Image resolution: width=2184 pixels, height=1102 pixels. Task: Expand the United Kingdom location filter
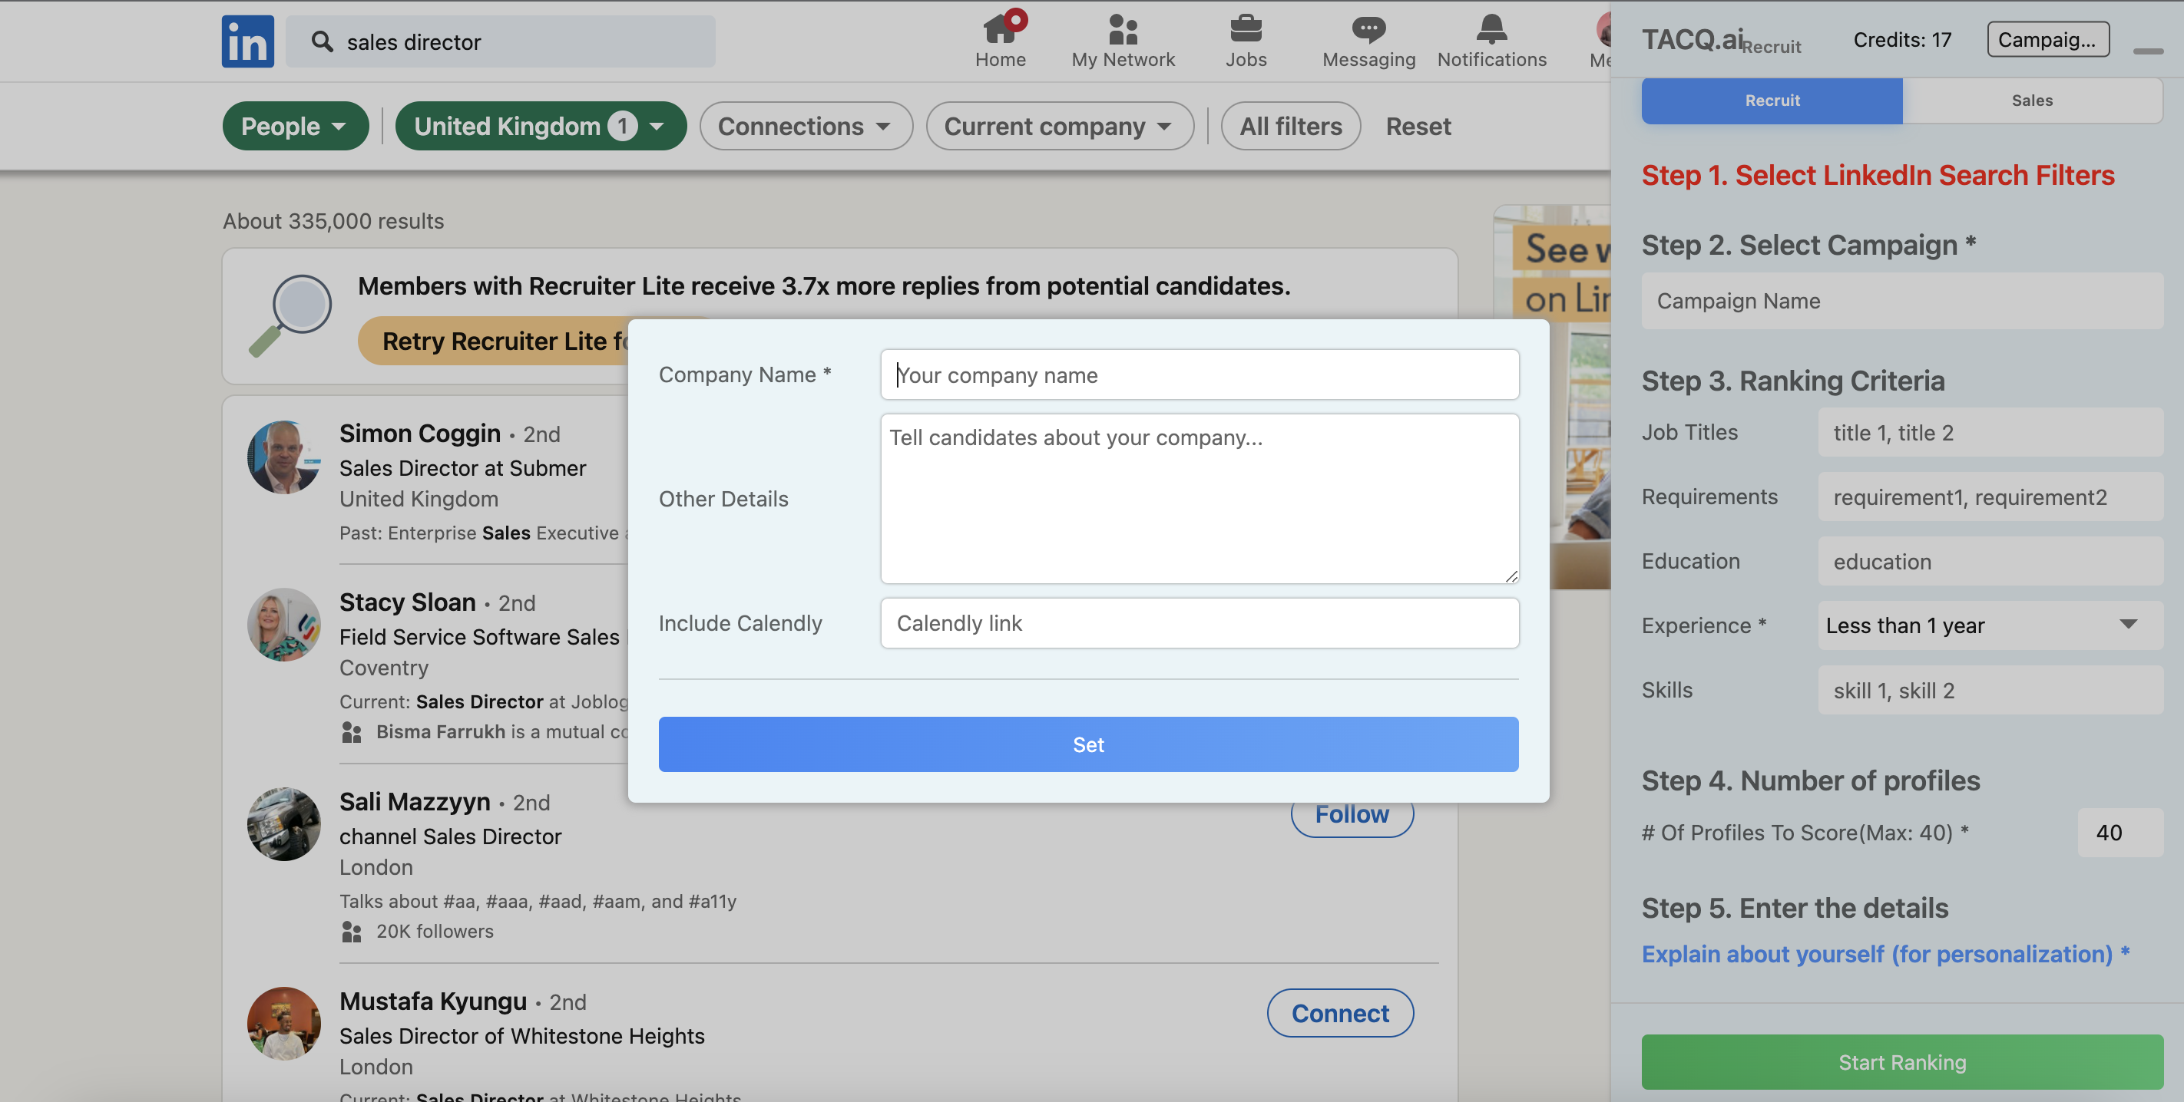click(x=540, y=125)
